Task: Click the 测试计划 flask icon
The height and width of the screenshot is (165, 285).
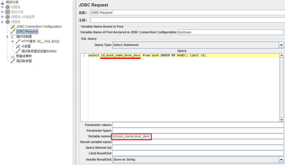Action: (x=3, y=2)
